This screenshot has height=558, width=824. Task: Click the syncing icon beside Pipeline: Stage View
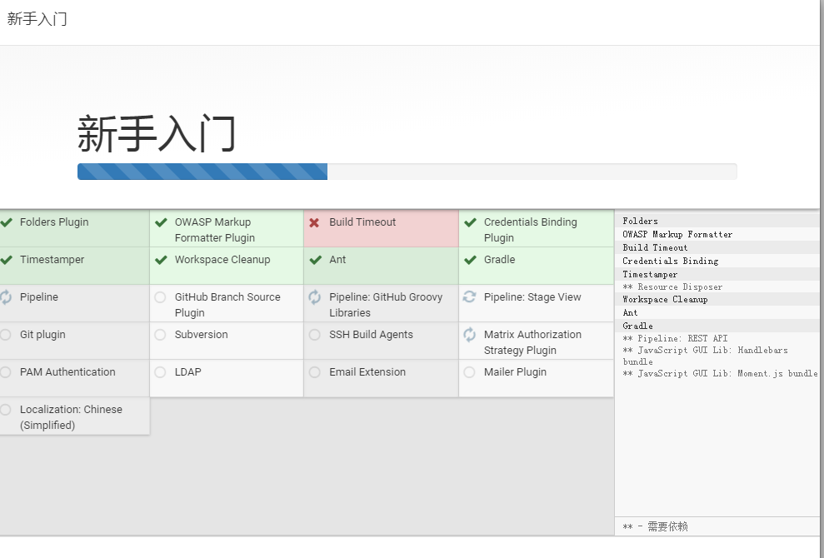(x=469, y=297)
